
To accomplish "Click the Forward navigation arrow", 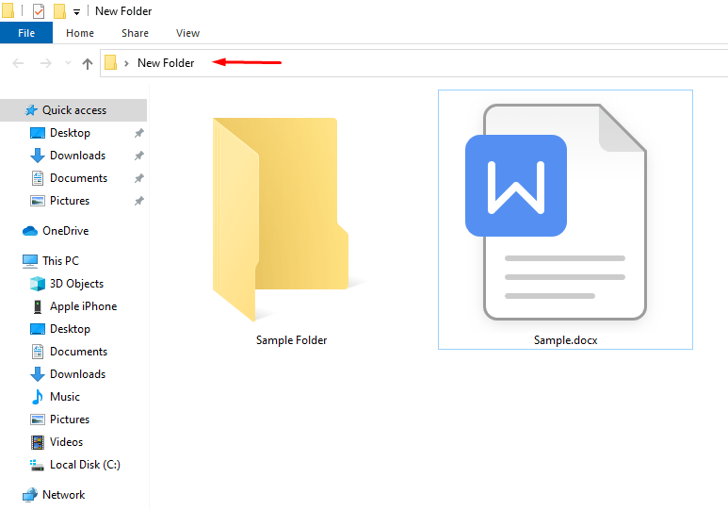I will [45, 63].
